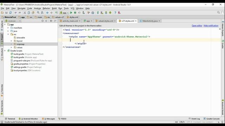Viewport: 225px width, 126px height.
Task: Open the File menu
Action: 2,8
